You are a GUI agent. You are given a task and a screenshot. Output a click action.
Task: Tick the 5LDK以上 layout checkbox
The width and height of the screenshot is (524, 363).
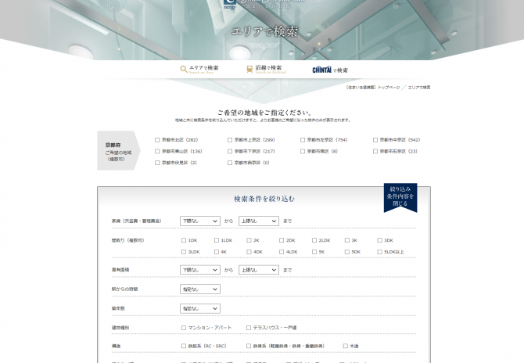(379, 252)
